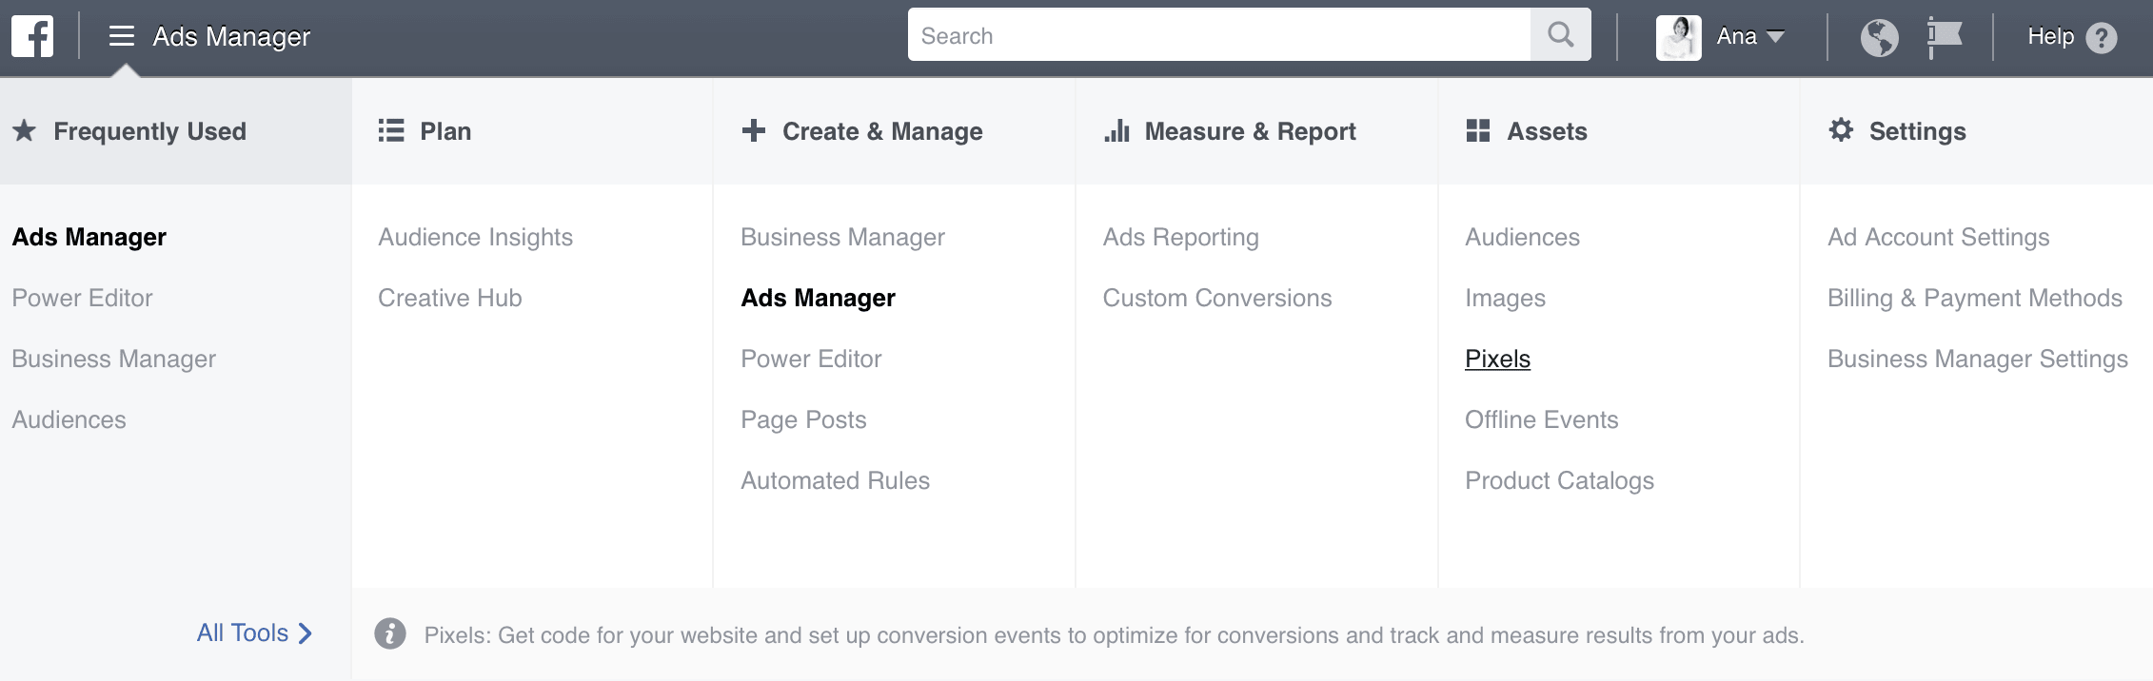Click the All Tools chevron arrow

pyautogui.click(x=305, y=633)
